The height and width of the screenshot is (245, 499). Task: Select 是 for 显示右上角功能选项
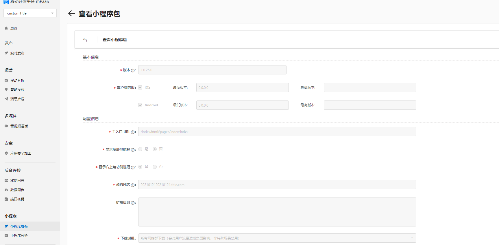pos(140,167)
